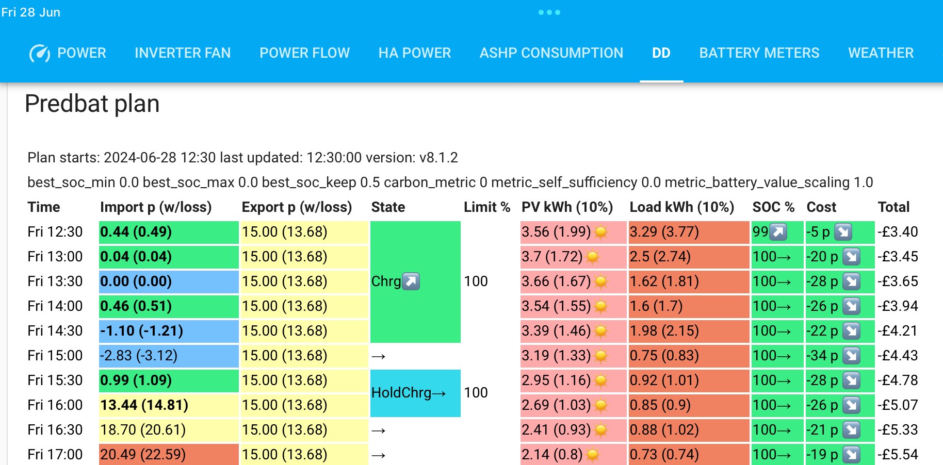This screenshot has height=465, width=943.
Task: Select the HA POWER tab
Action: coord(415,53)
